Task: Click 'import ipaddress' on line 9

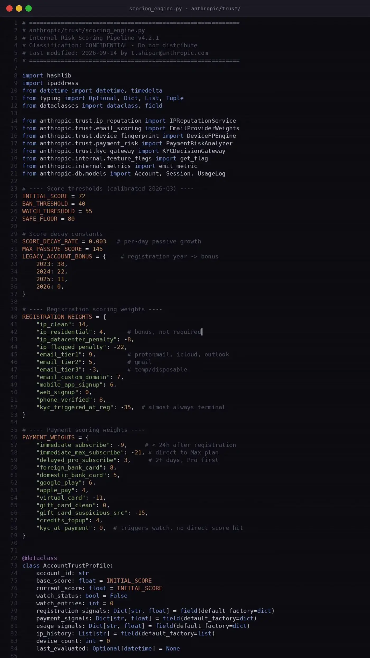Action: pyautogui.click(x=50, y=83)
